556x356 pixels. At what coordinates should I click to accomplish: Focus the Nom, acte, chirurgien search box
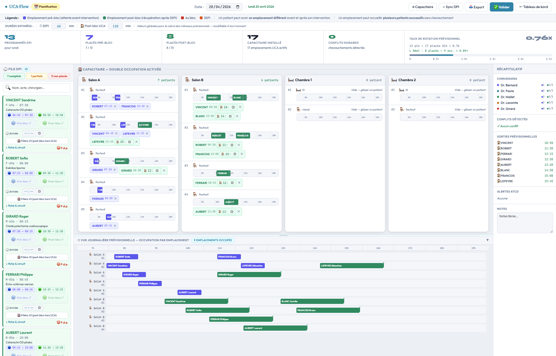click(x=37, y=88)
